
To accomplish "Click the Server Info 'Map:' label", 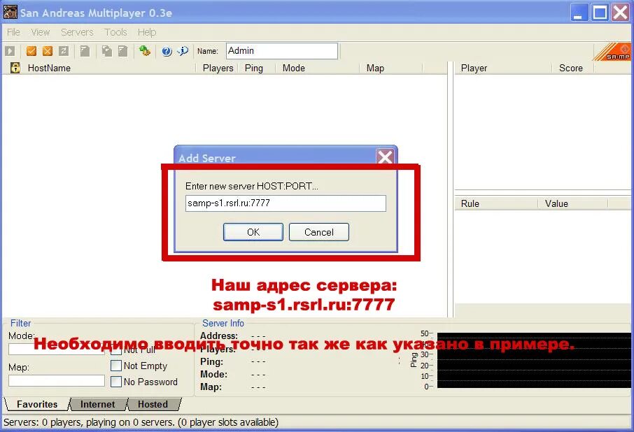I will tap(211, 387).
